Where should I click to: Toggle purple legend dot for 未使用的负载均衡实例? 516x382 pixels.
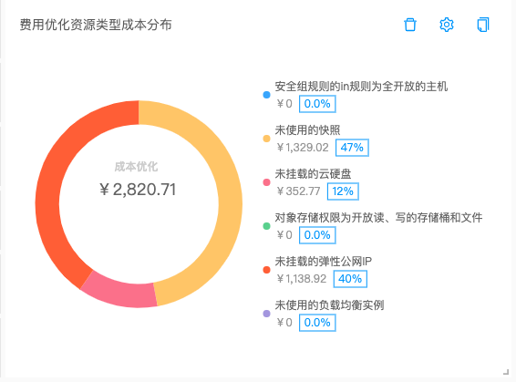266,314
